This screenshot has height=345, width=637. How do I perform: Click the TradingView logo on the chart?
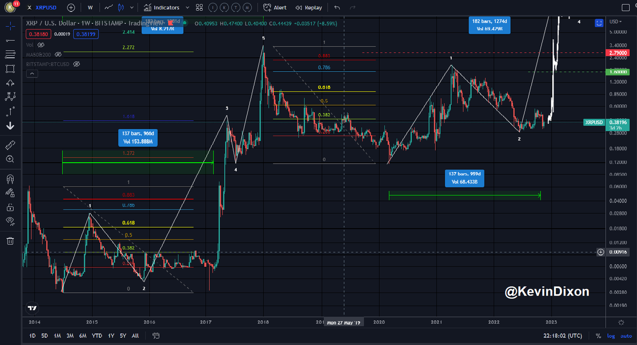[x=32, y=308]
